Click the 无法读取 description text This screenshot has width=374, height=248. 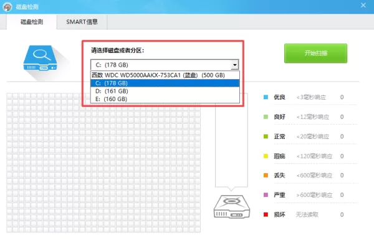pos(307,214)
